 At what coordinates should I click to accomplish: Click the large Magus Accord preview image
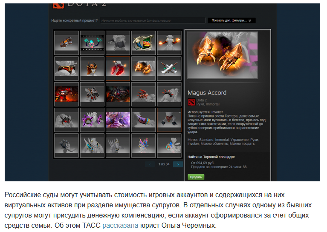(x=223, y=55)
